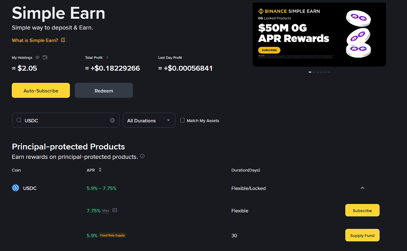Click SUBSCRIBE in the 0G rewards banner

click(269, 50)
